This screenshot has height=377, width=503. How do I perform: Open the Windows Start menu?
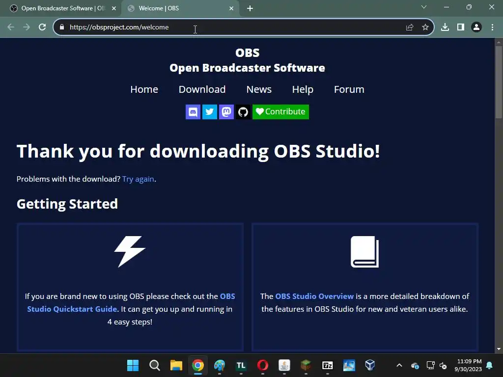point(133,365)
